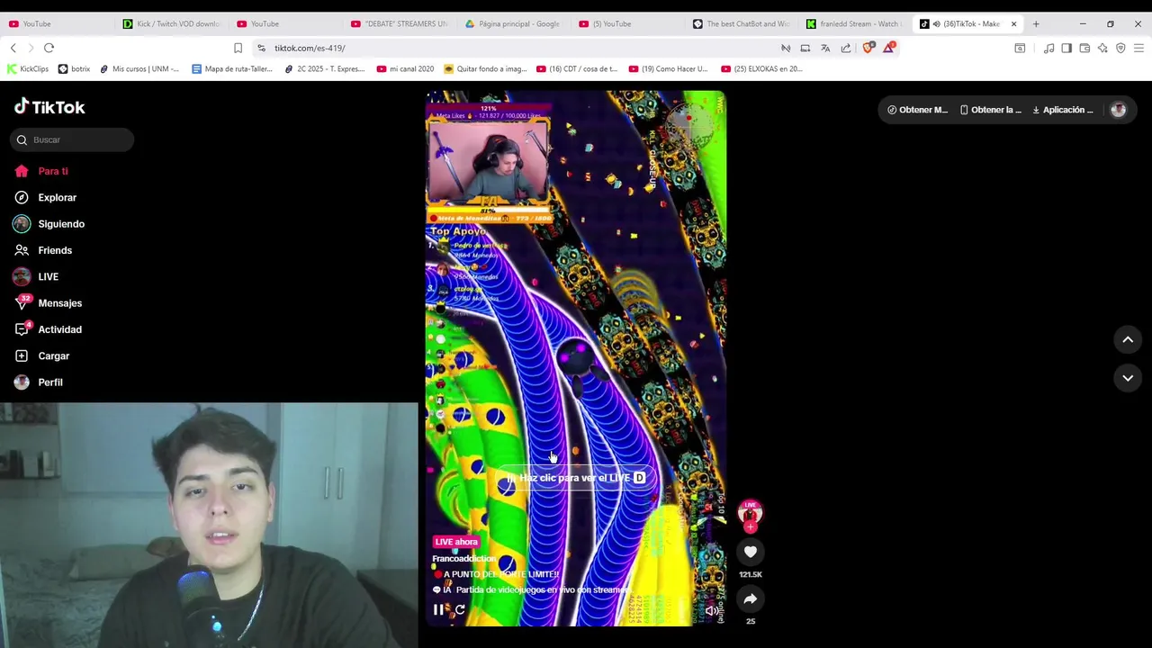The image size is (1152, 648).
Task: Click the Obtener M... button
Action: pyautogui.click(x=917, y=110)
